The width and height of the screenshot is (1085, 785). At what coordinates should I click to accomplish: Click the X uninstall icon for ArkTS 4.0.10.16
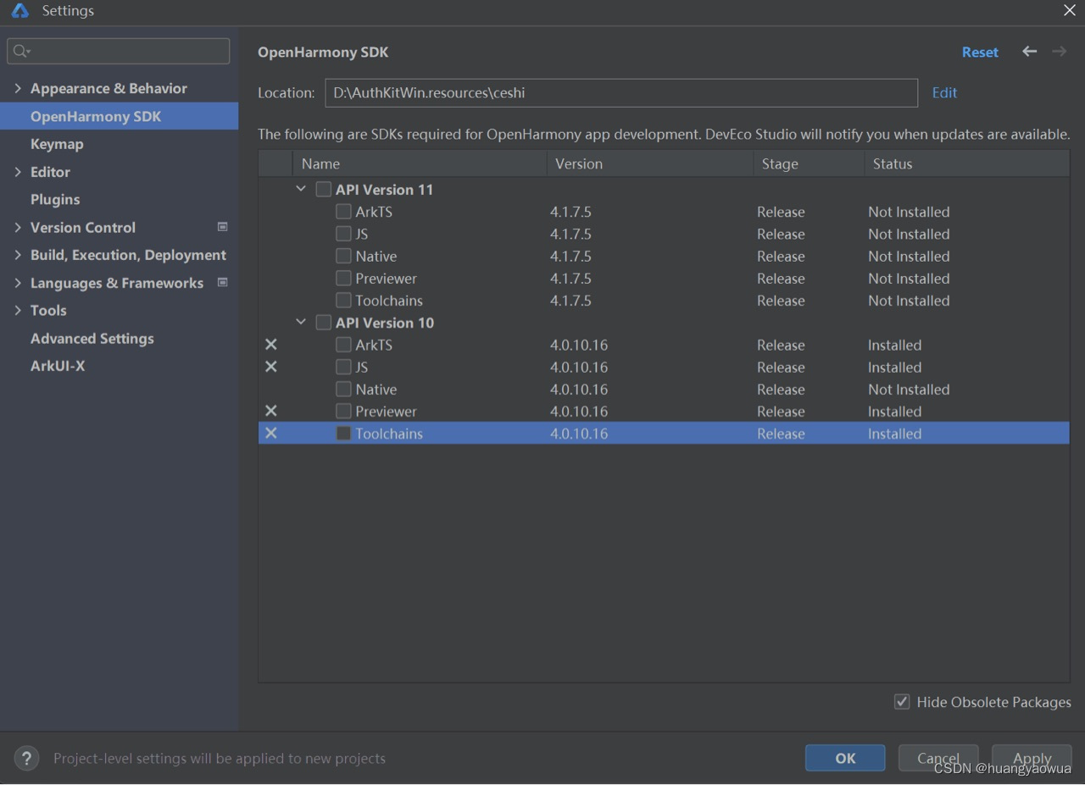271,345
